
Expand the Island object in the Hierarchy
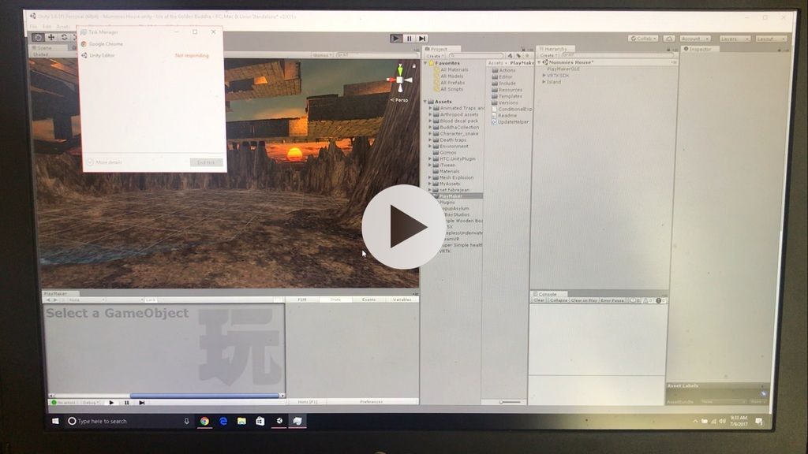pos(544,82)
